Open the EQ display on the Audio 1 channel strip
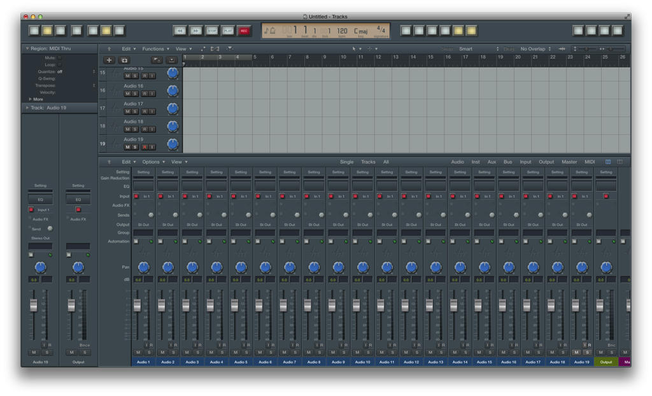The height and width of the screenshot is (396, 652). (x=143, y=187)
